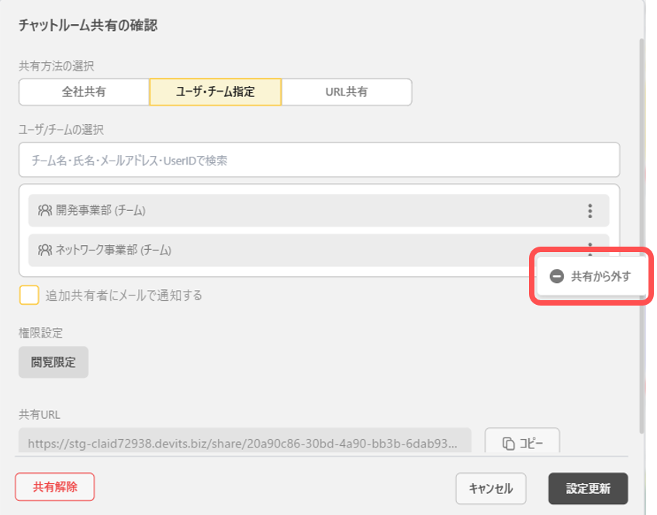
Task: Click the team icon beside 開発事業部
Action: (x=44, y=210)
